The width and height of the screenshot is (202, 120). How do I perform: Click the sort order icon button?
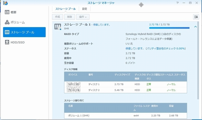click(196, 17)
